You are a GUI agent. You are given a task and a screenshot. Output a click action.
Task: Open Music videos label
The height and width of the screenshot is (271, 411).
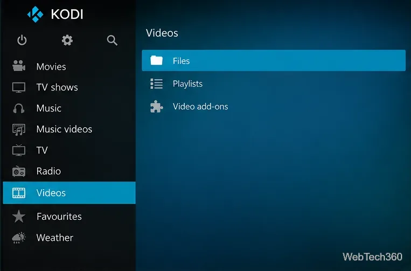point(64,129)
